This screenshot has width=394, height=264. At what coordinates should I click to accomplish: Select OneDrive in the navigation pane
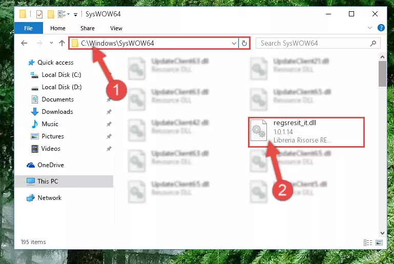(51, 165)
